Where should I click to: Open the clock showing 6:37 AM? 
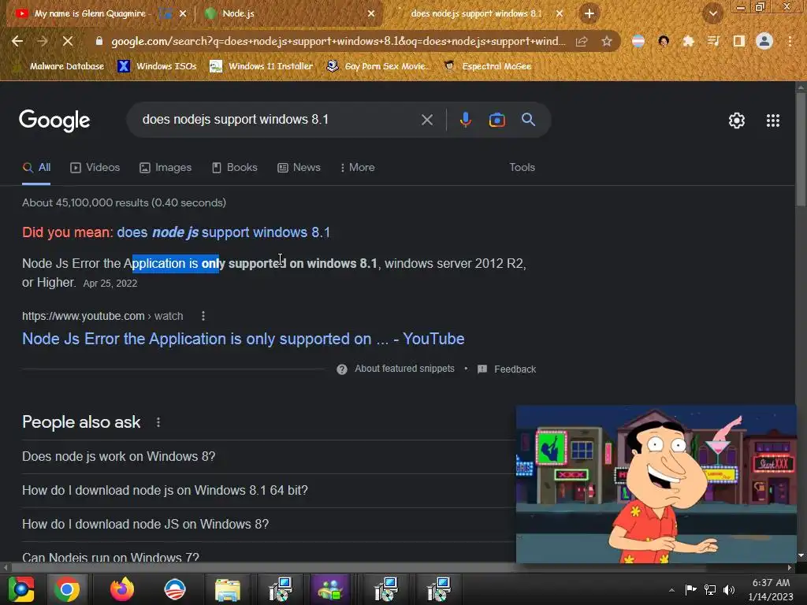coord(771,589)
